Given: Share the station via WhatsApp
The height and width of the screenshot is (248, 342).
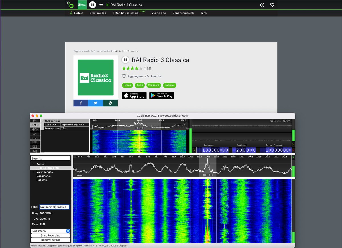Looking at the screenshot, I should [x=110, y=103].
